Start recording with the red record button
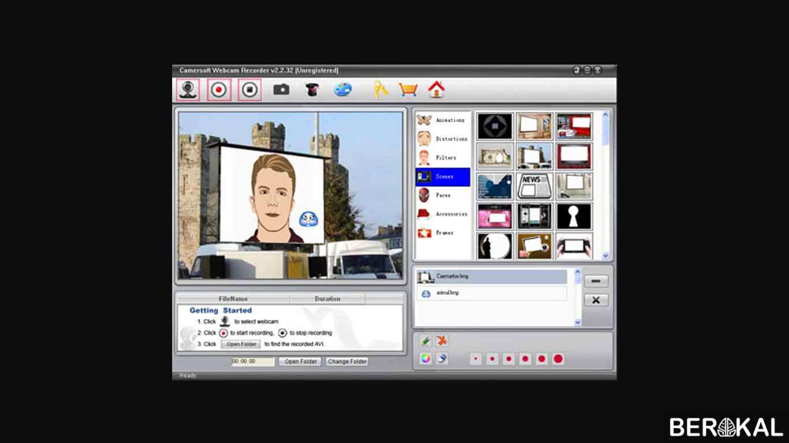Viewport: 789px width, 443px height. point(219,89)
